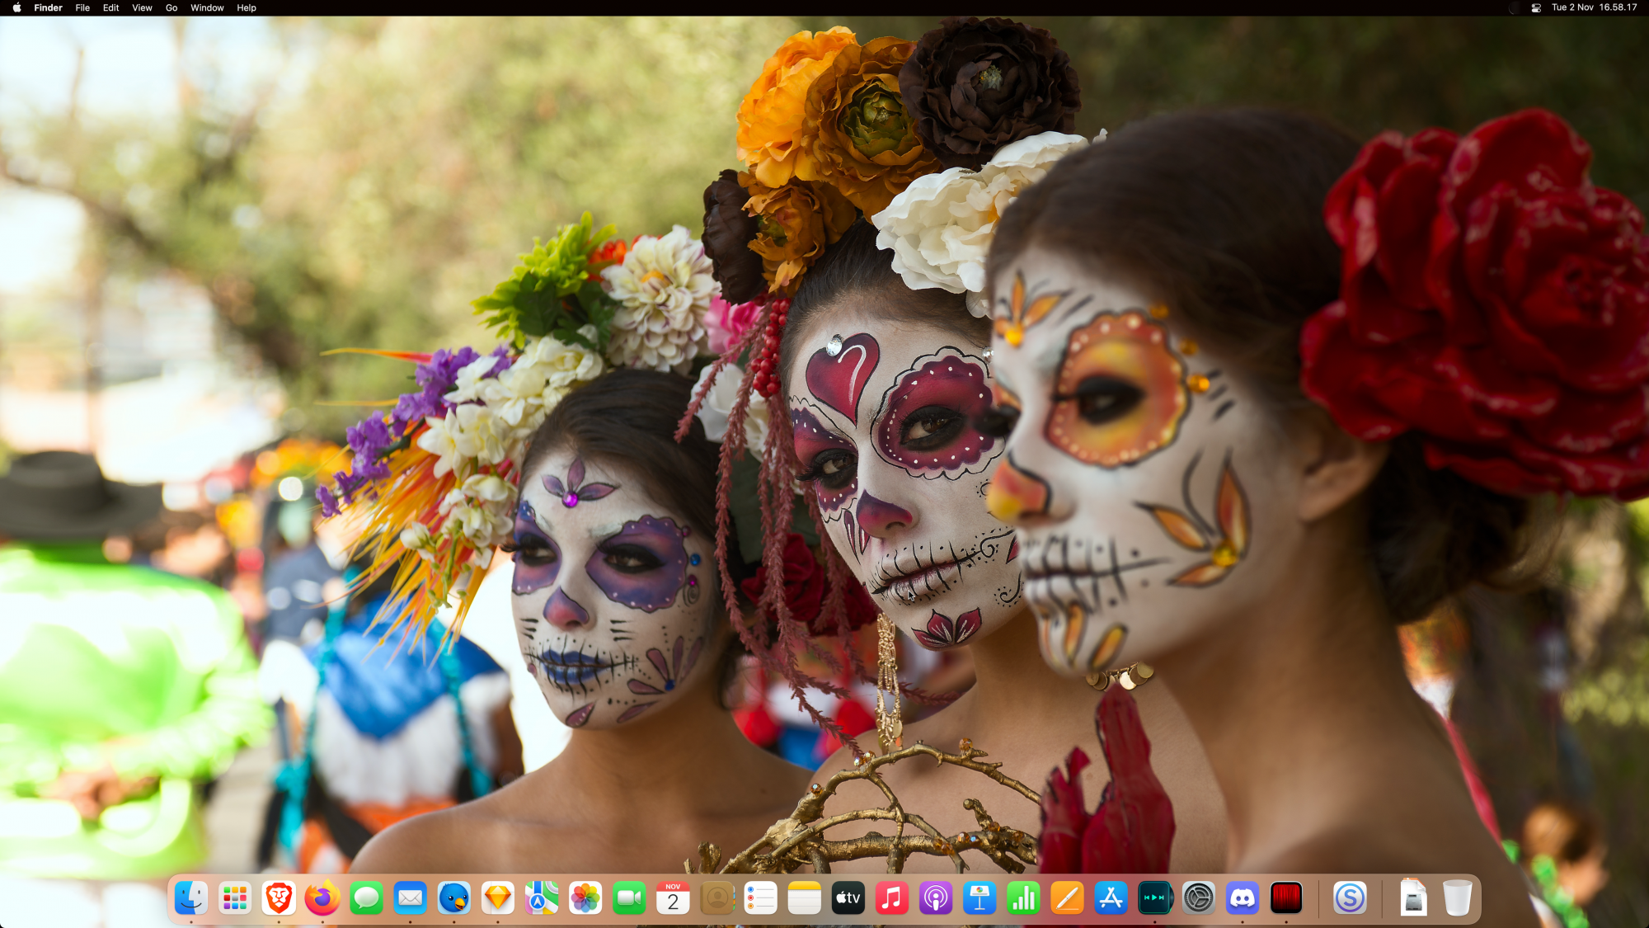Open the disk image file in dock
The width and height of the screenshot is (1649, 928).
pyautogui.click(x=1413, y=897)
